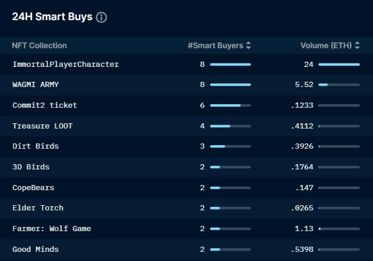Open Elder Torch collection
The width and height of the screenshot is (373, 261).
tap(38, 208)
